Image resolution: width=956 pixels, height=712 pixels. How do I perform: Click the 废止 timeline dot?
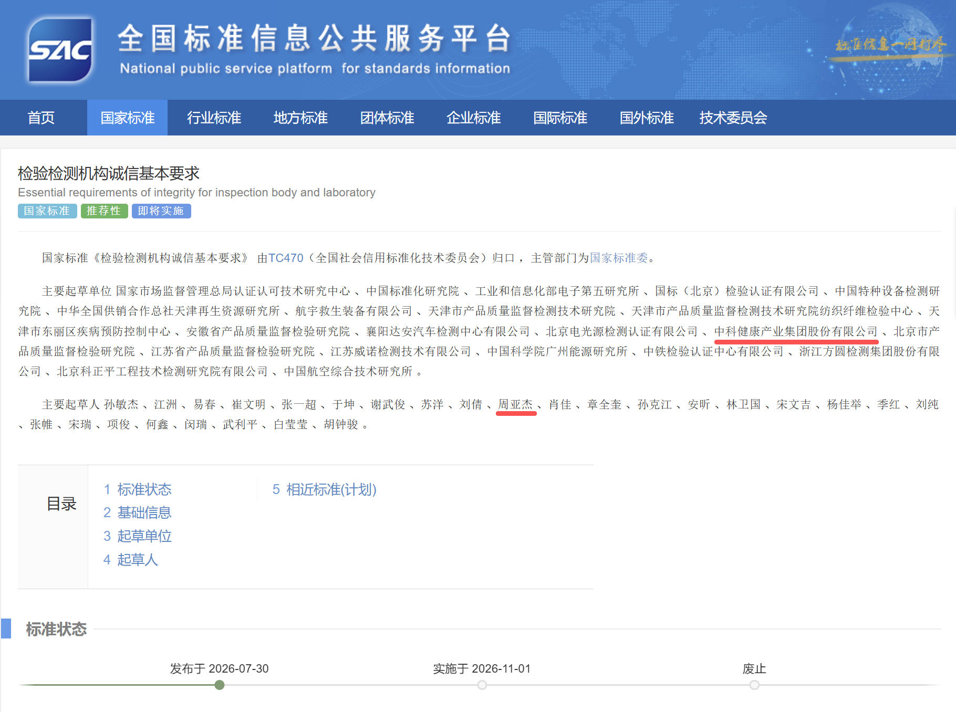754,685
